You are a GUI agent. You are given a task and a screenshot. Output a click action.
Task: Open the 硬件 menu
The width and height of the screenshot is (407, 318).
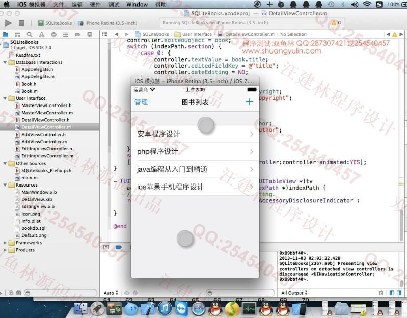[95, 5]
